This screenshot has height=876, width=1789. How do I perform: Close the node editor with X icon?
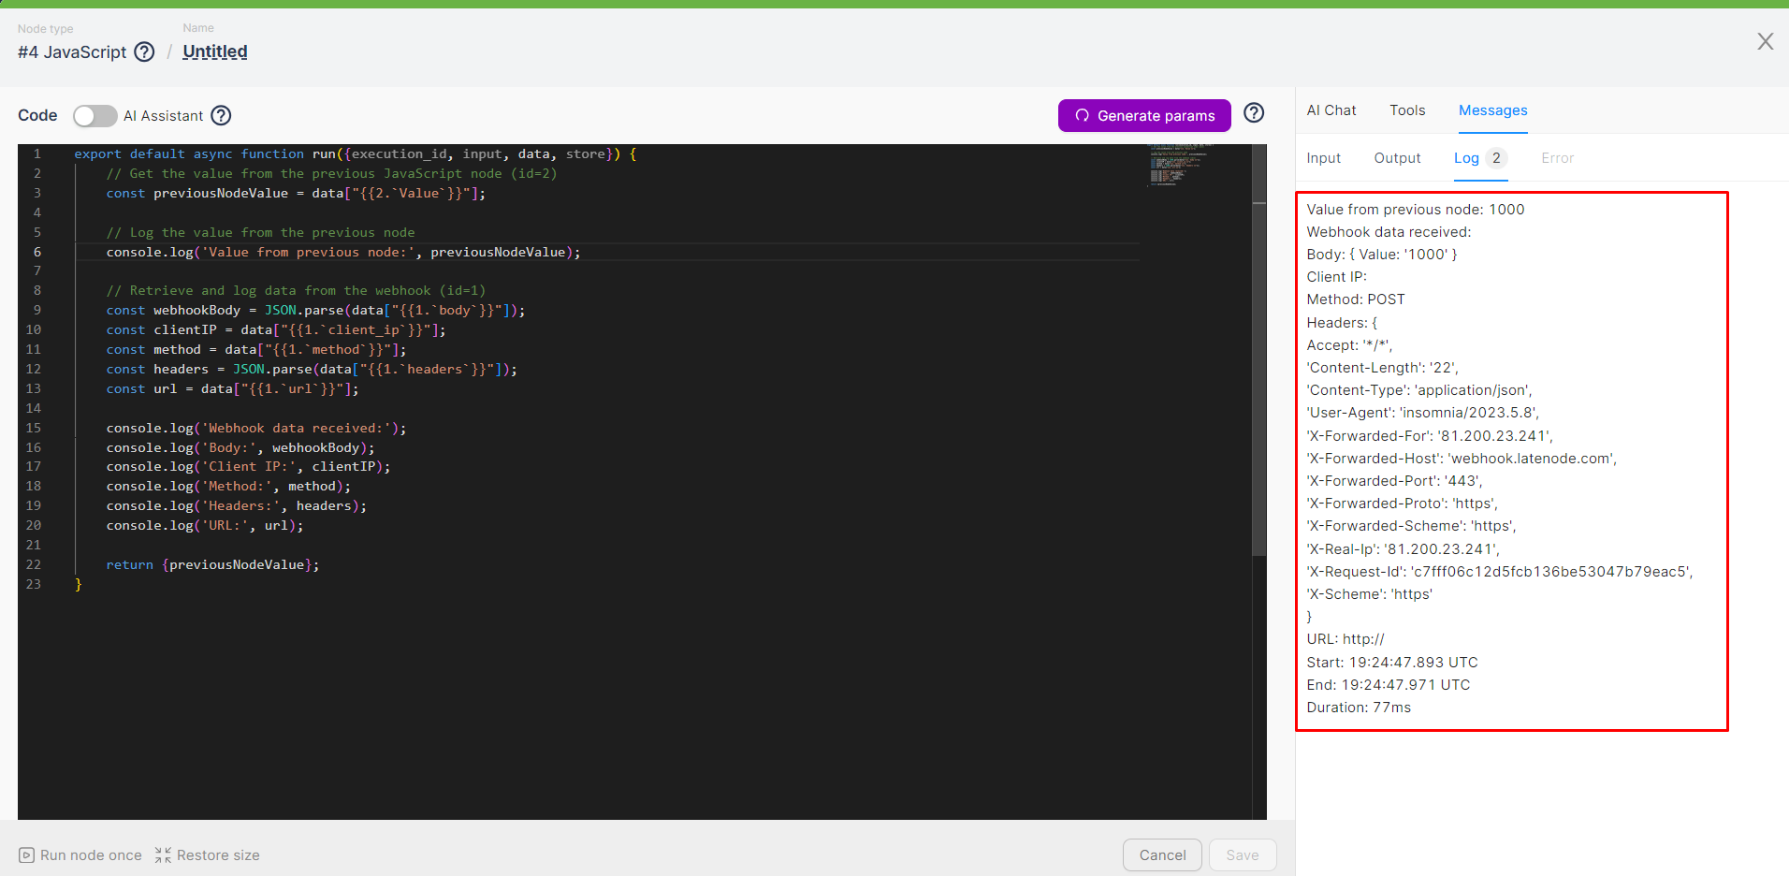(x=1765, y=41)
